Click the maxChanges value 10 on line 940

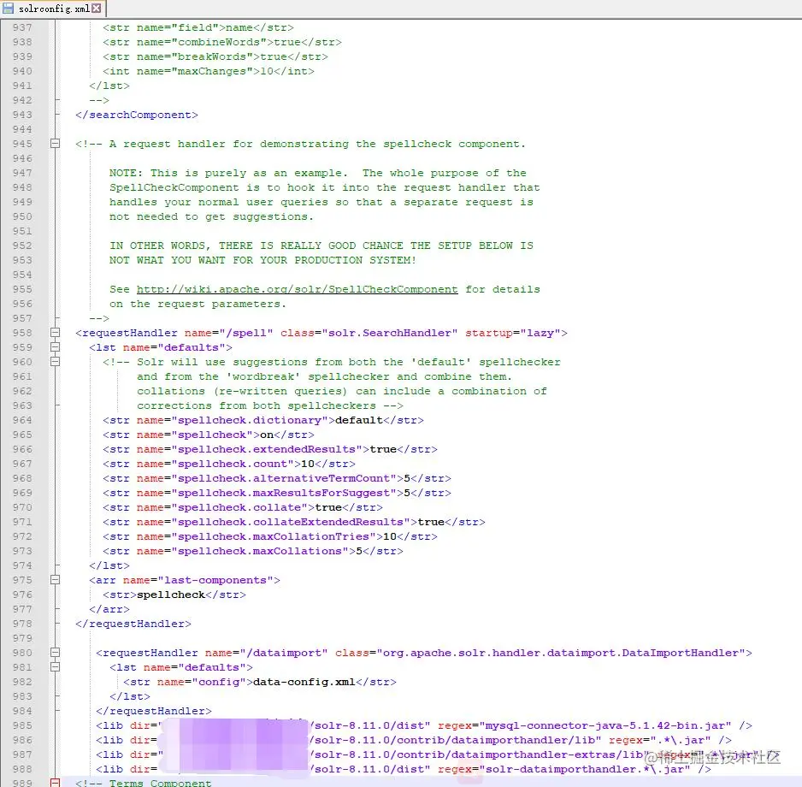(x=270, y=71)
